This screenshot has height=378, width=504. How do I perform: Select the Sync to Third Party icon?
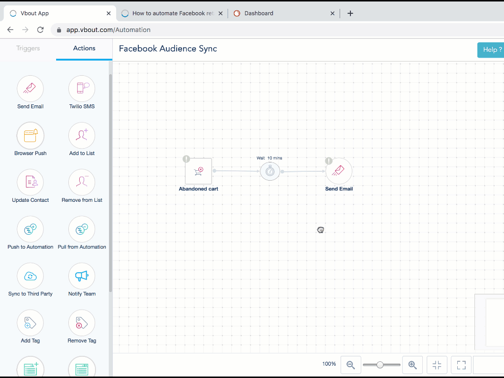pyautogui.click(x=30, y=276)
